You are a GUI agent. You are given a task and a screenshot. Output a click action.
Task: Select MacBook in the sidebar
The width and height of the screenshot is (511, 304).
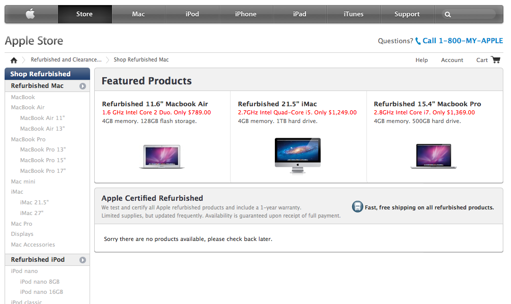pos(23,97)
